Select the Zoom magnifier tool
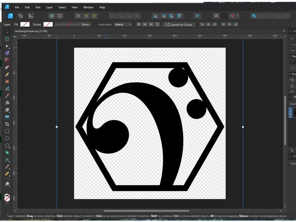296x222 pixels. [x=7, y=184]
